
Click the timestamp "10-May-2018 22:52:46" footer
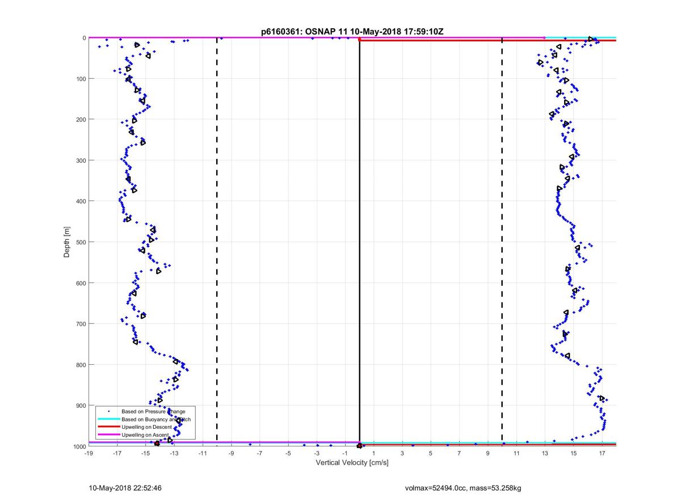coord(125,488)
